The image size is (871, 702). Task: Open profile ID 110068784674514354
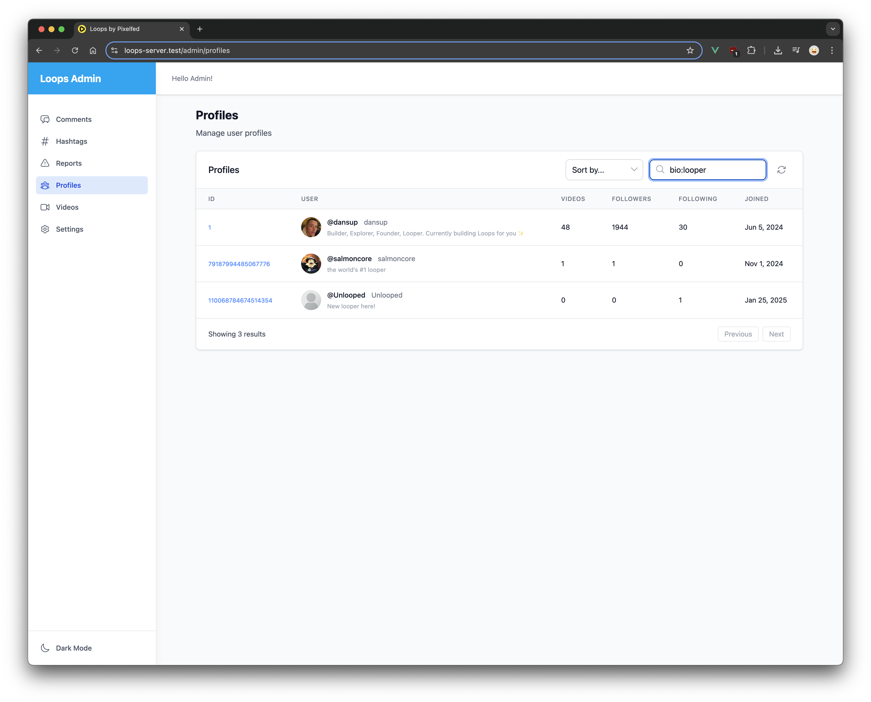pyautogui.click(x=240, y=300)
